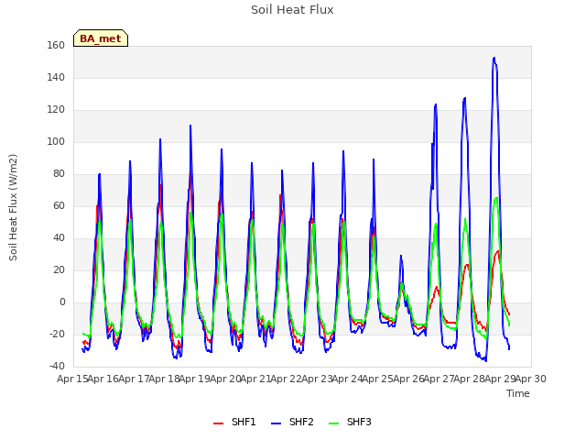This screenshot has height=440, width=586.
Task: Click the Apr 17 x-axis label
Action: pos(134,379)
